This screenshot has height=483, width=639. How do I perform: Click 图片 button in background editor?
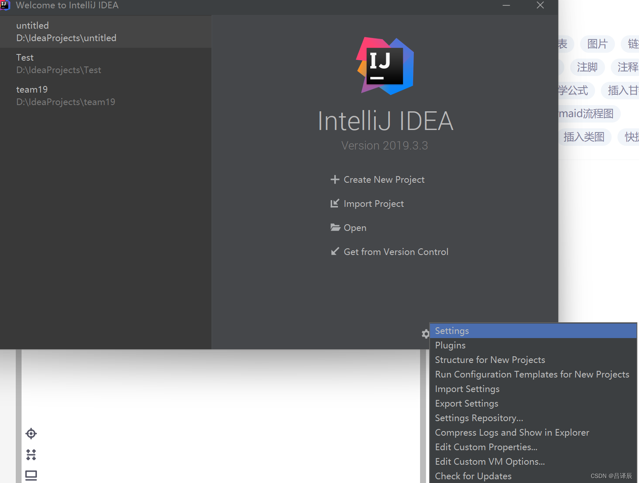[597, 44]
